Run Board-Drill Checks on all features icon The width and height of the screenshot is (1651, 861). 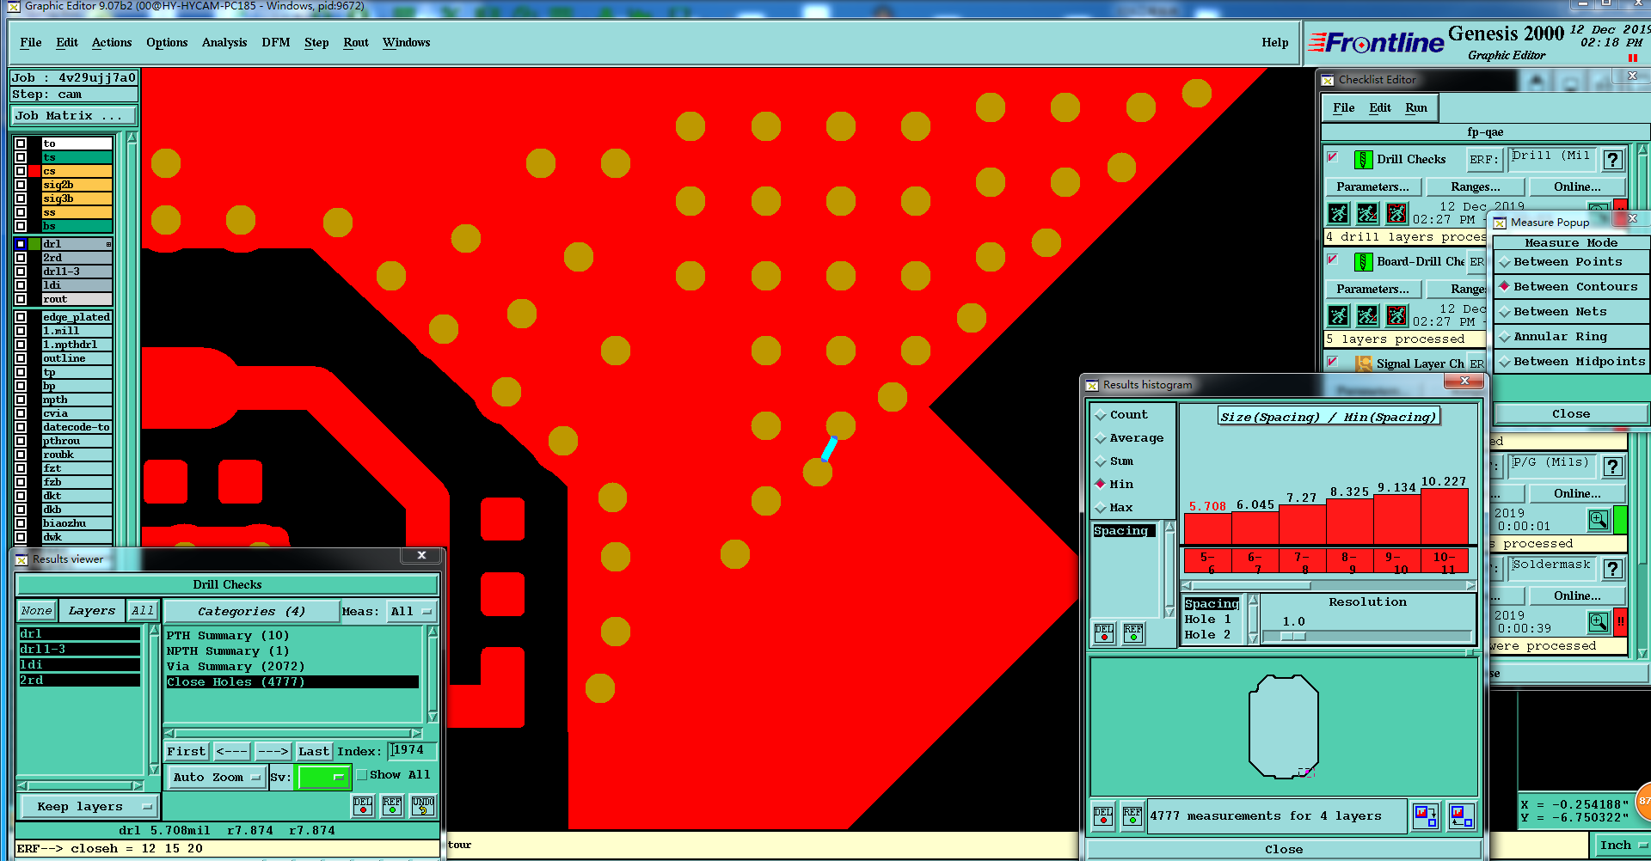[1338, 315]
